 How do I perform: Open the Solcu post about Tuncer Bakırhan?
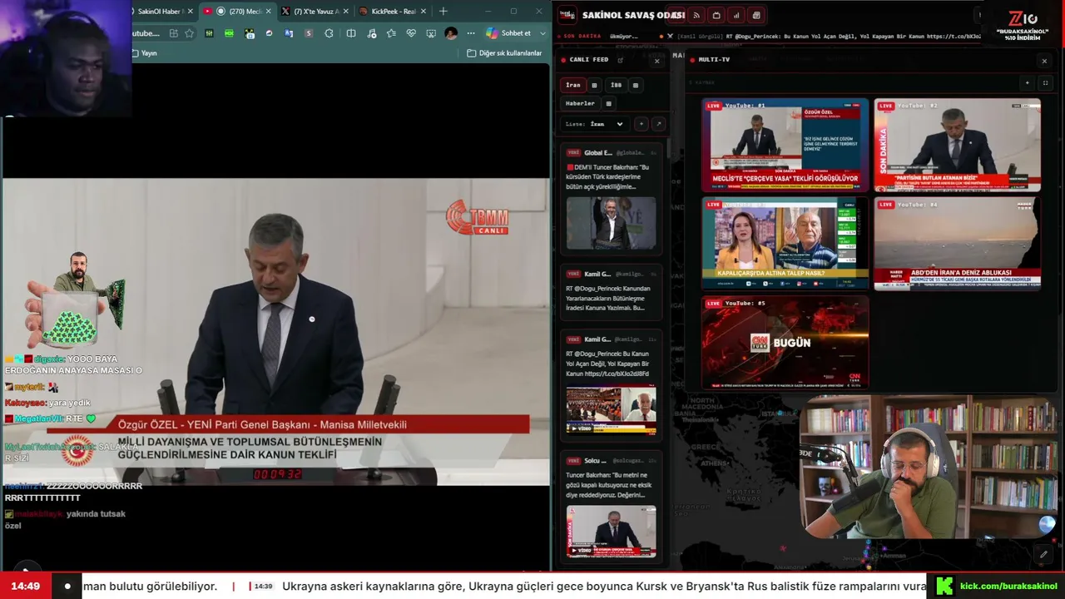[611, 506]
